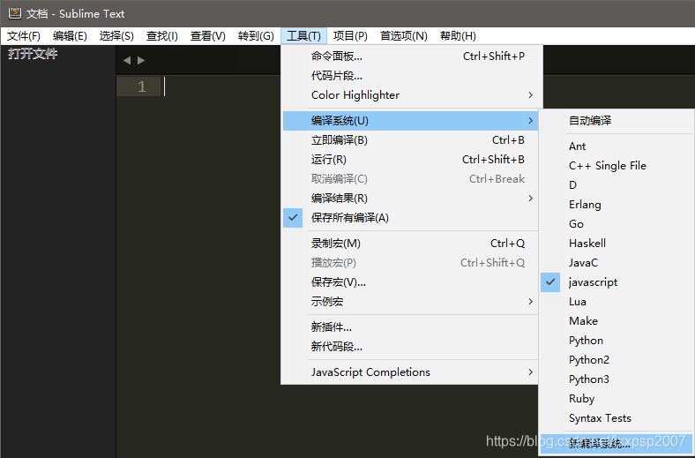Select the Erlang build system
Screen dimensions: 695x458
click(617, 205)
